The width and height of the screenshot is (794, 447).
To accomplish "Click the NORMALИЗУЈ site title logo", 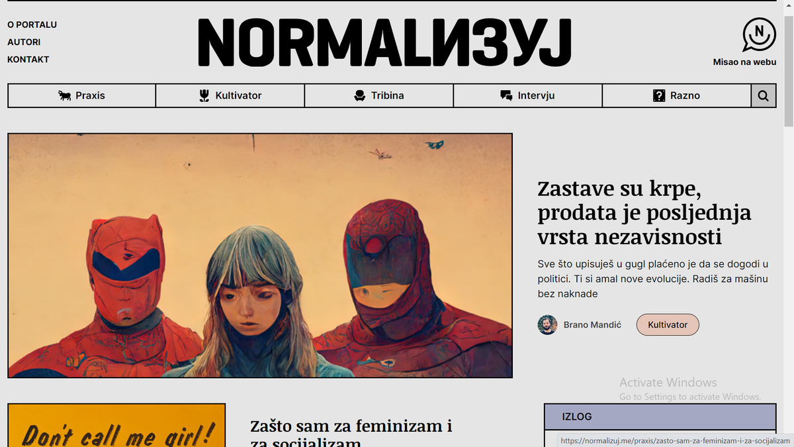I will [384, 42].
